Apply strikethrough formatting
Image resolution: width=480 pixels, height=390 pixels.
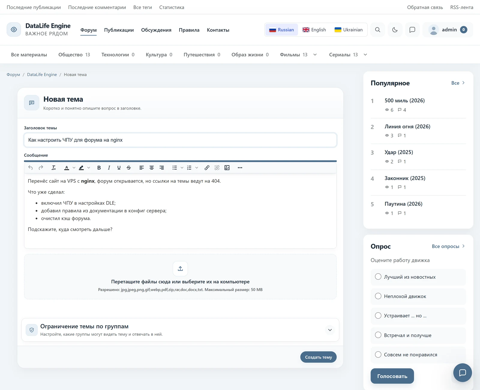129,168
